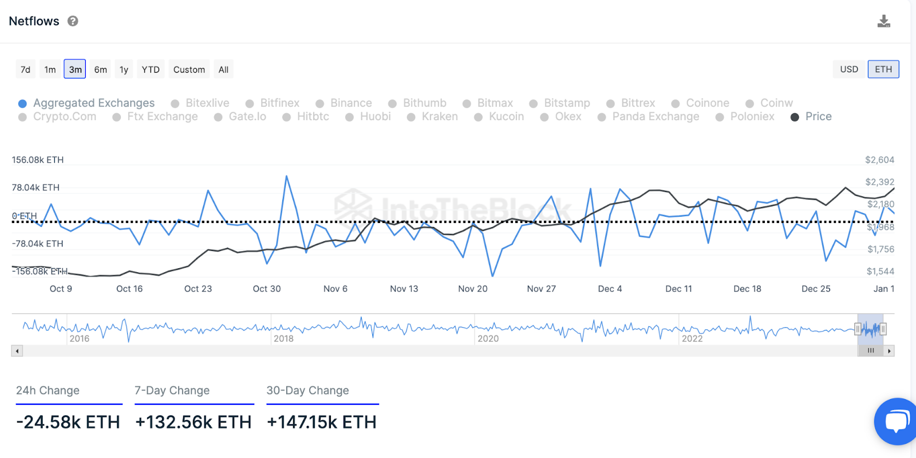Click the right arrow on the timeline navigator
The image size is (916, 458).
pyautogui.click(x=889, y=351)
